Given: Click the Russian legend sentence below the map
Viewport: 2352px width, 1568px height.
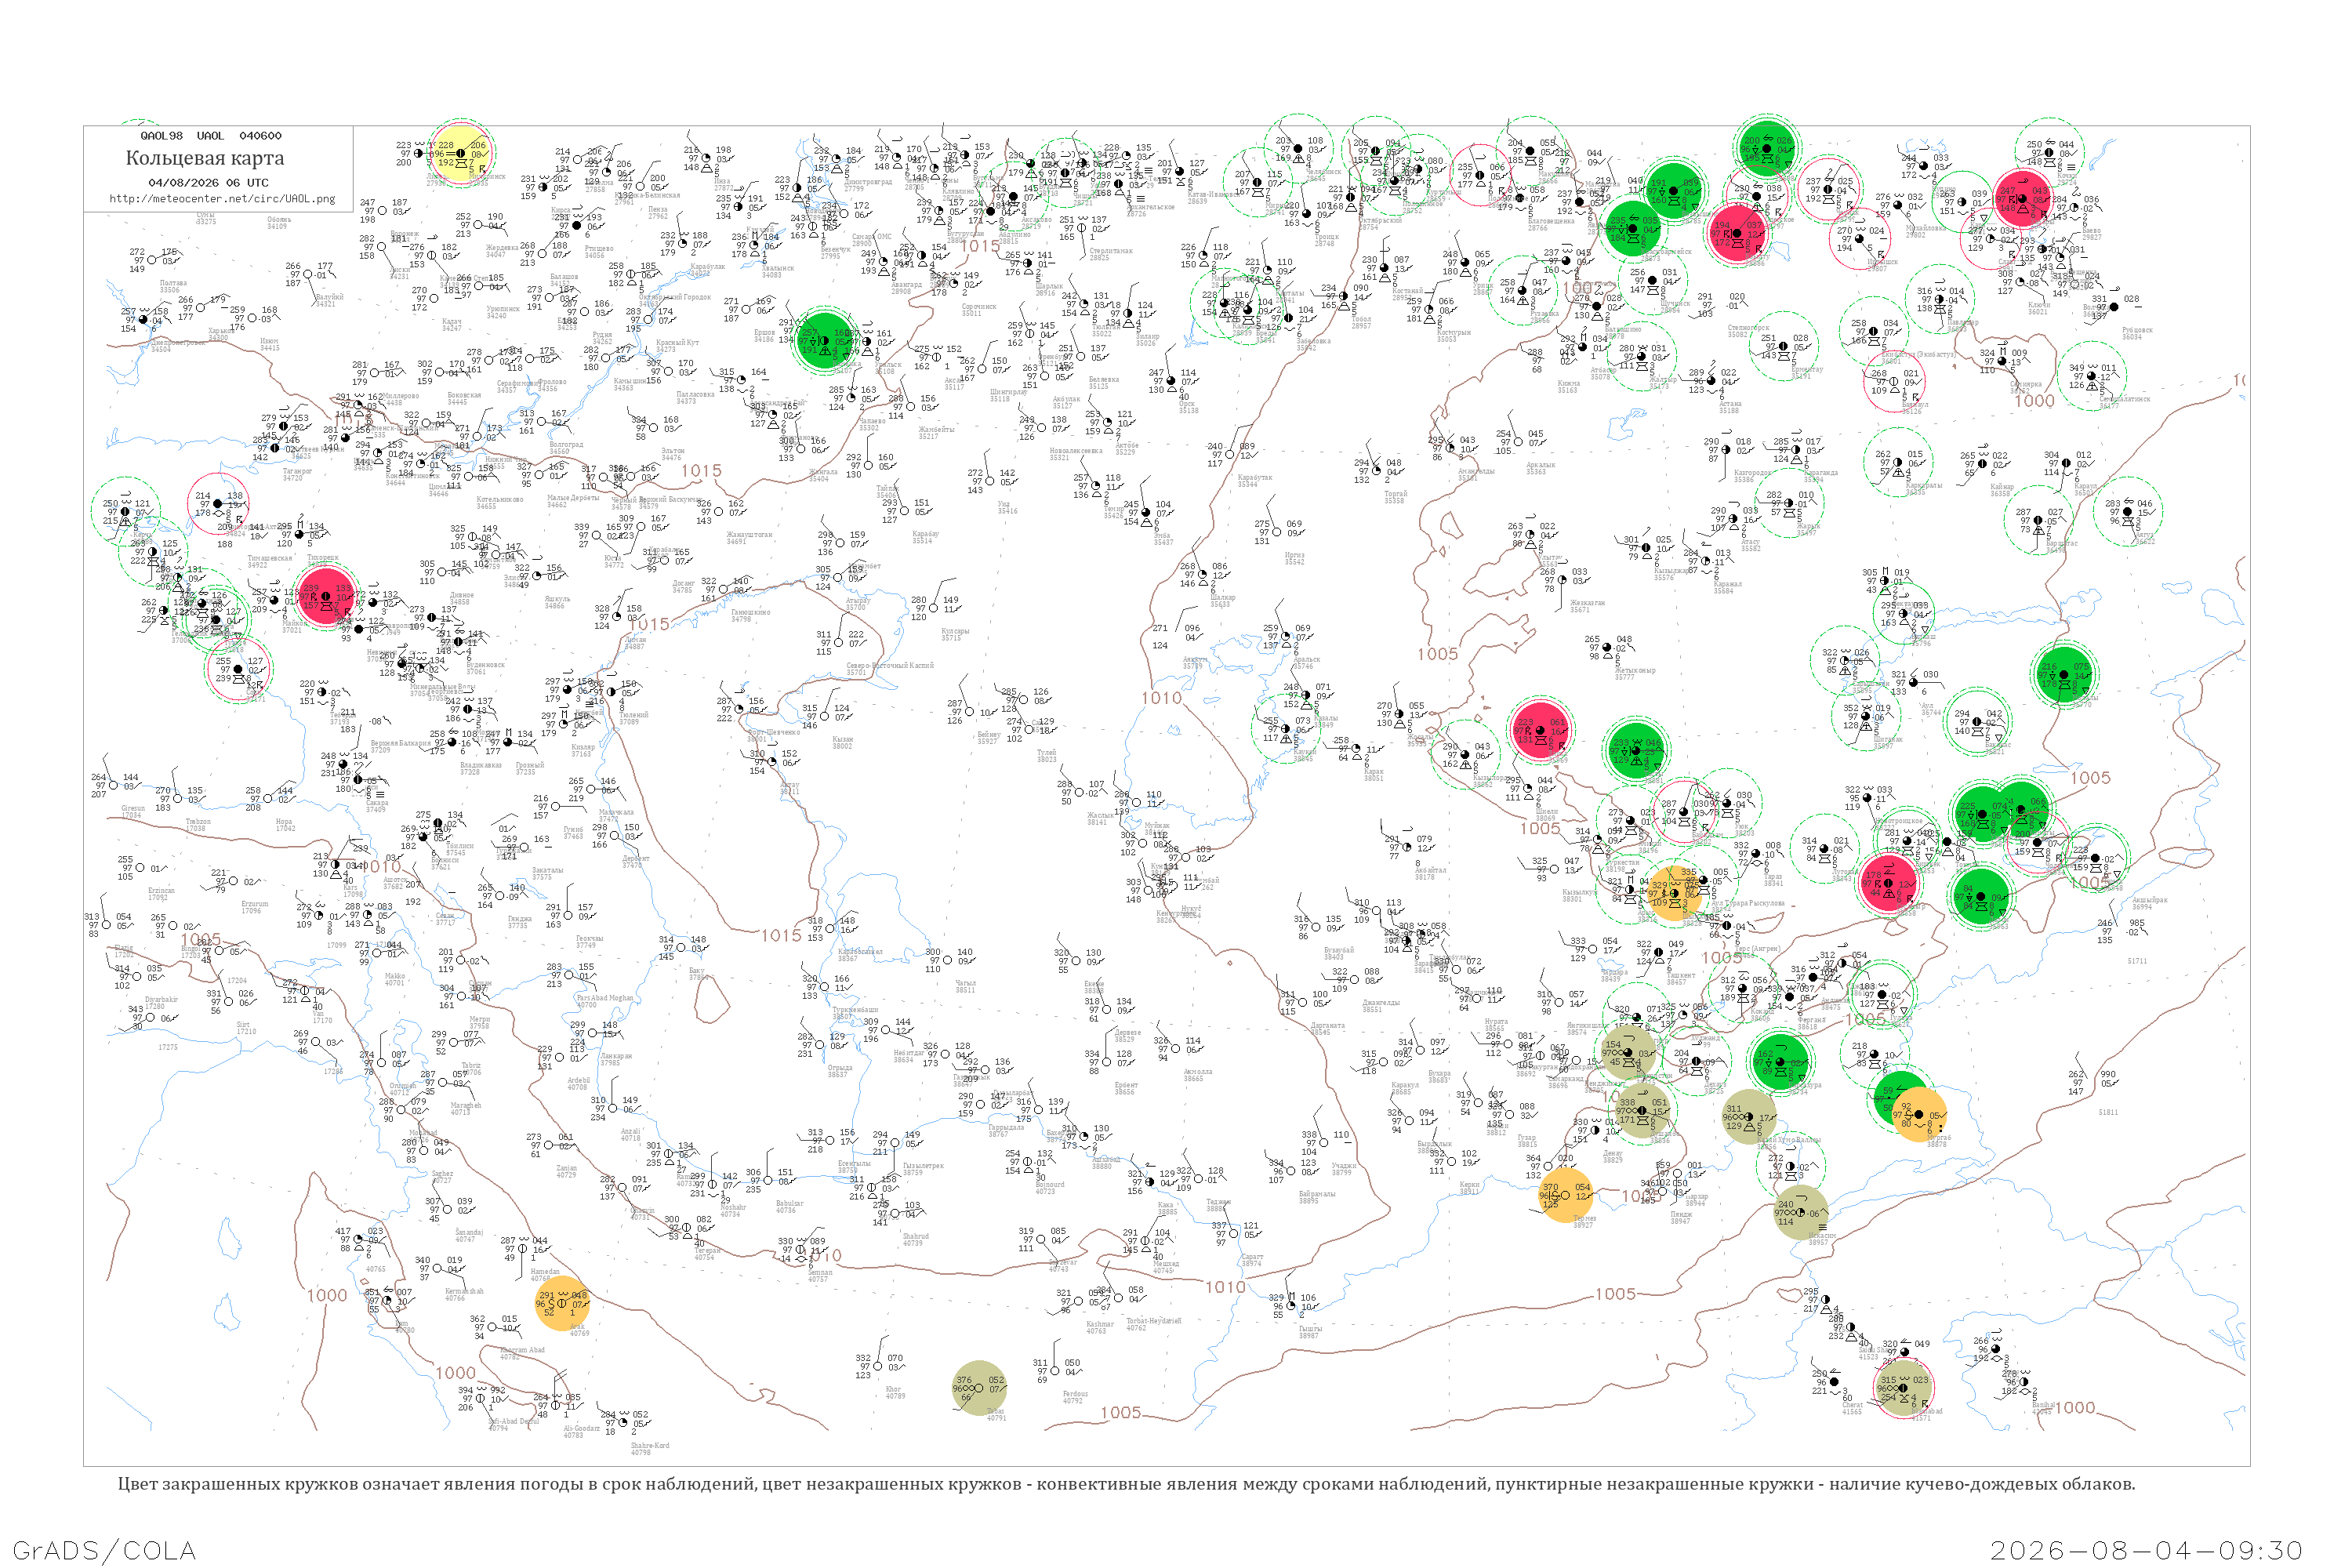Looking at the screenshot, I should [x=1126, y=1484].
